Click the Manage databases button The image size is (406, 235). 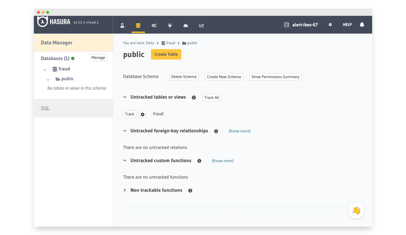(x=98, y=58)
